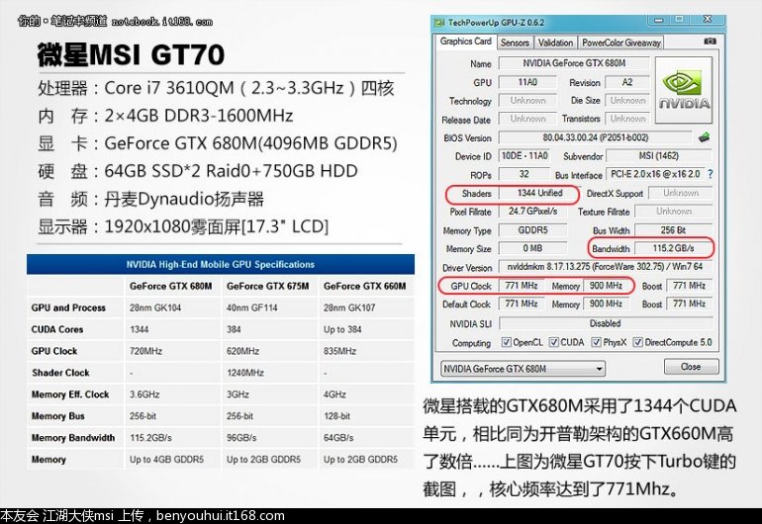Toggle the PhysX checkbox
Screen dimensions: 762x524
click(x=597, y=342)
